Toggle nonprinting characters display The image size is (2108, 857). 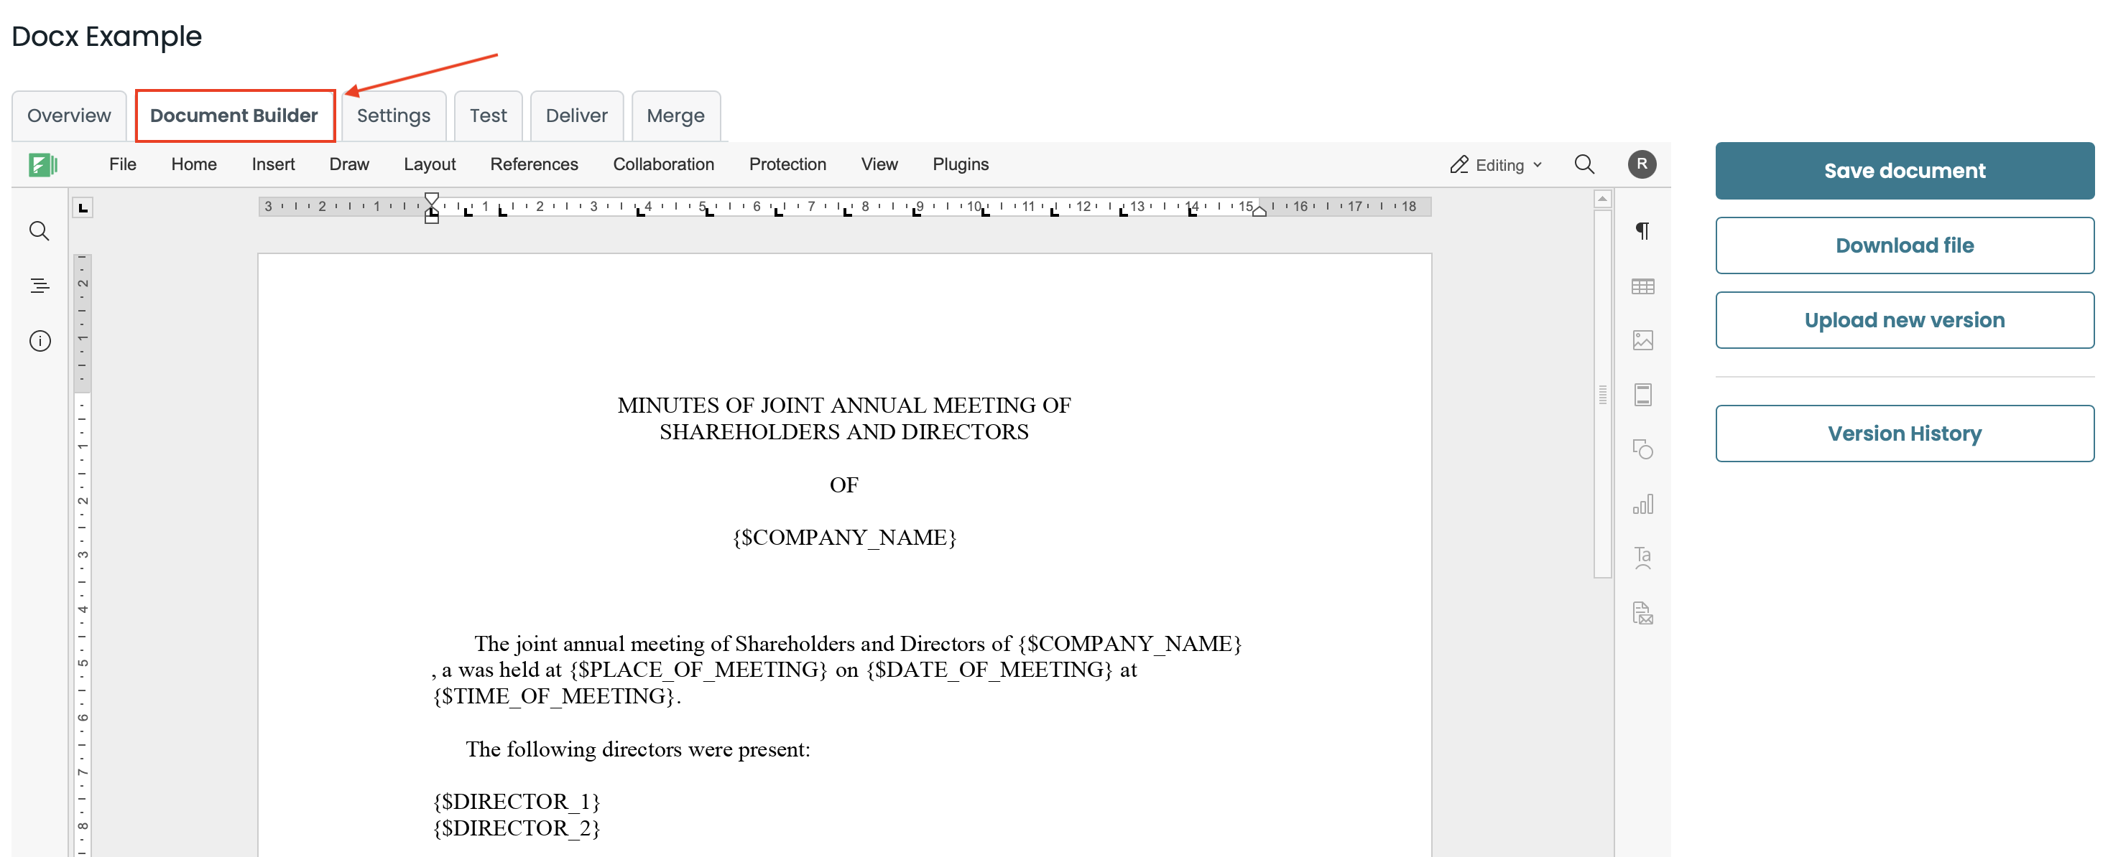tap(1643, 230)
